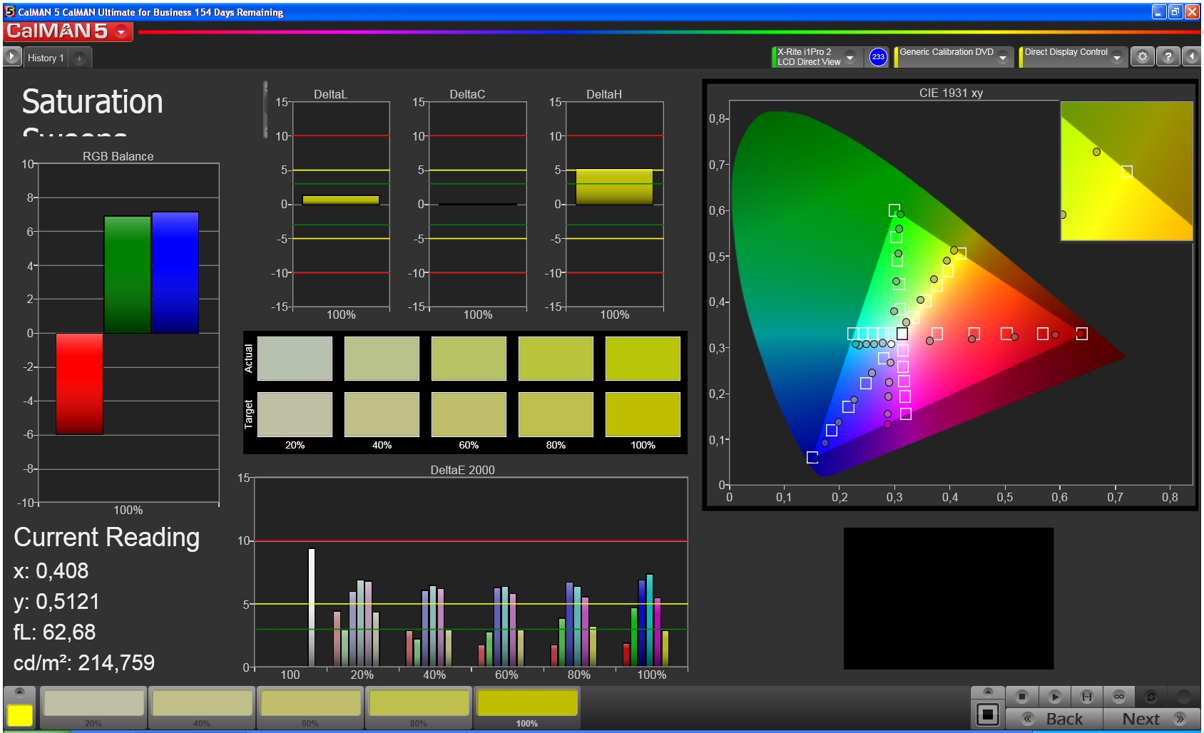1204x733 pixels.
Task: Click the x: 0,408 reading
Action: 51,570
